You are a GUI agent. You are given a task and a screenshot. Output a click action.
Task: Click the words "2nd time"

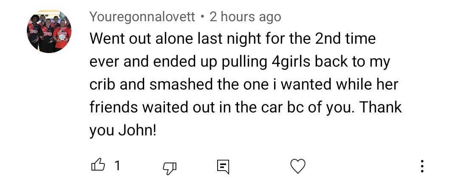point(345,39)
